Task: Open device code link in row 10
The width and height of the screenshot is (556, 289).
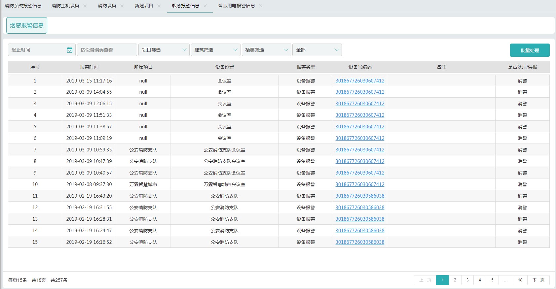Action: (360, 184)
